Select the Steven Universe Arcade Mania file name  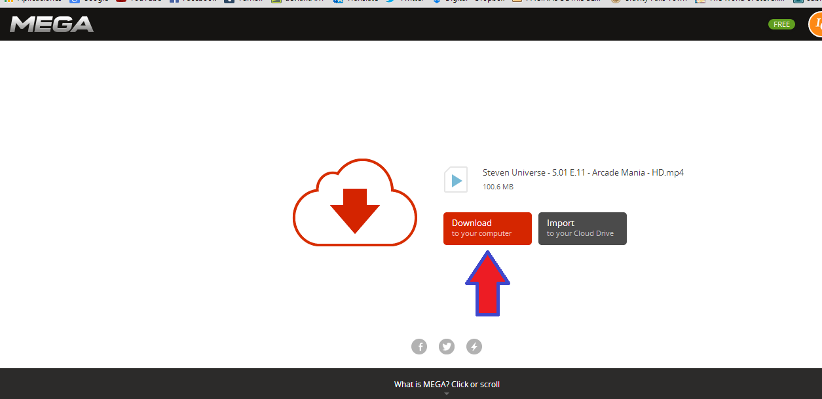pos(583,173)
